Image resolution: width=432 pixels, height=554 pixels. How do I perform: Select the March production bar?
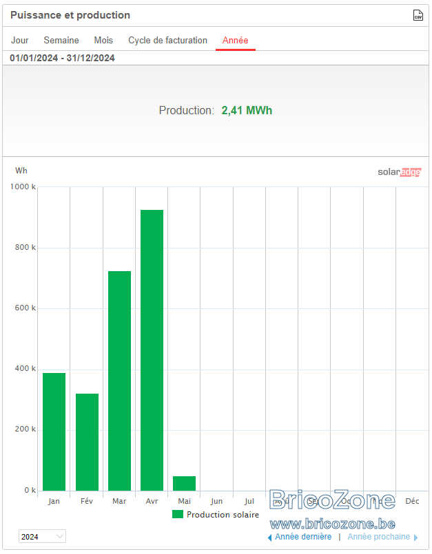pos(120,381)
